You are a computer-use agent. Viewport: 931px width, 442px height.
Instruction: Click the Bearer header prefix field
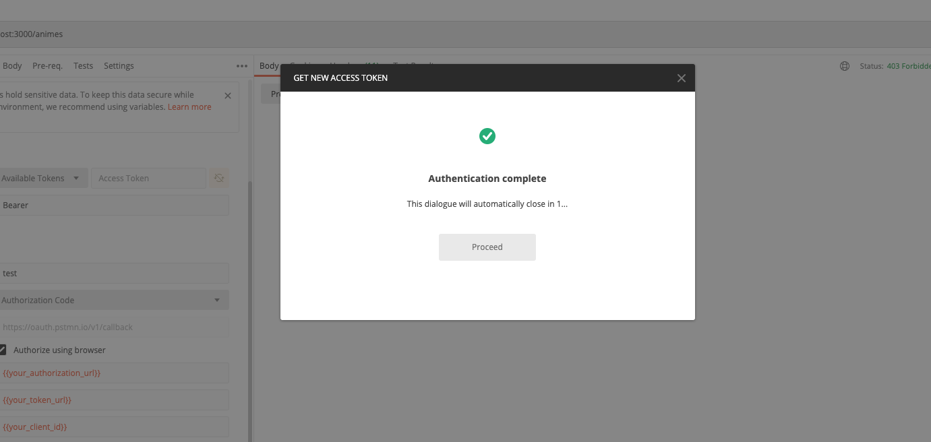click(113, 206)
